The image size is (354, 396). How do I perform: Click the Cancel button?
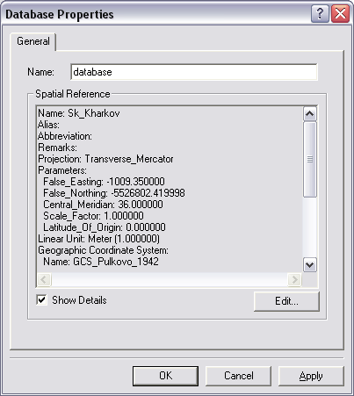[238, 376]
